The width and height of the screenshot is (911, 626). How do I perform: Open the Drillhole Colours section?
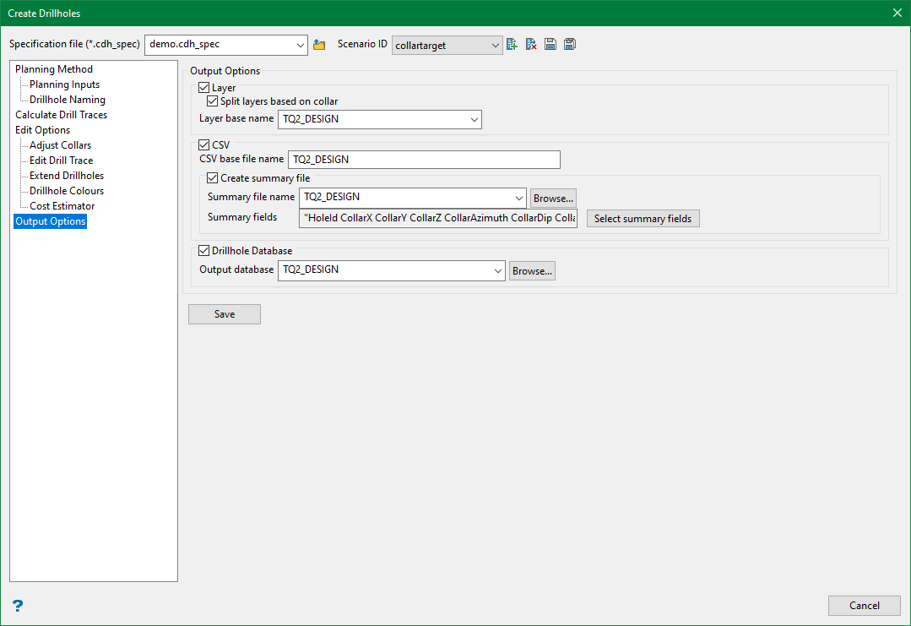coord(67,191)
